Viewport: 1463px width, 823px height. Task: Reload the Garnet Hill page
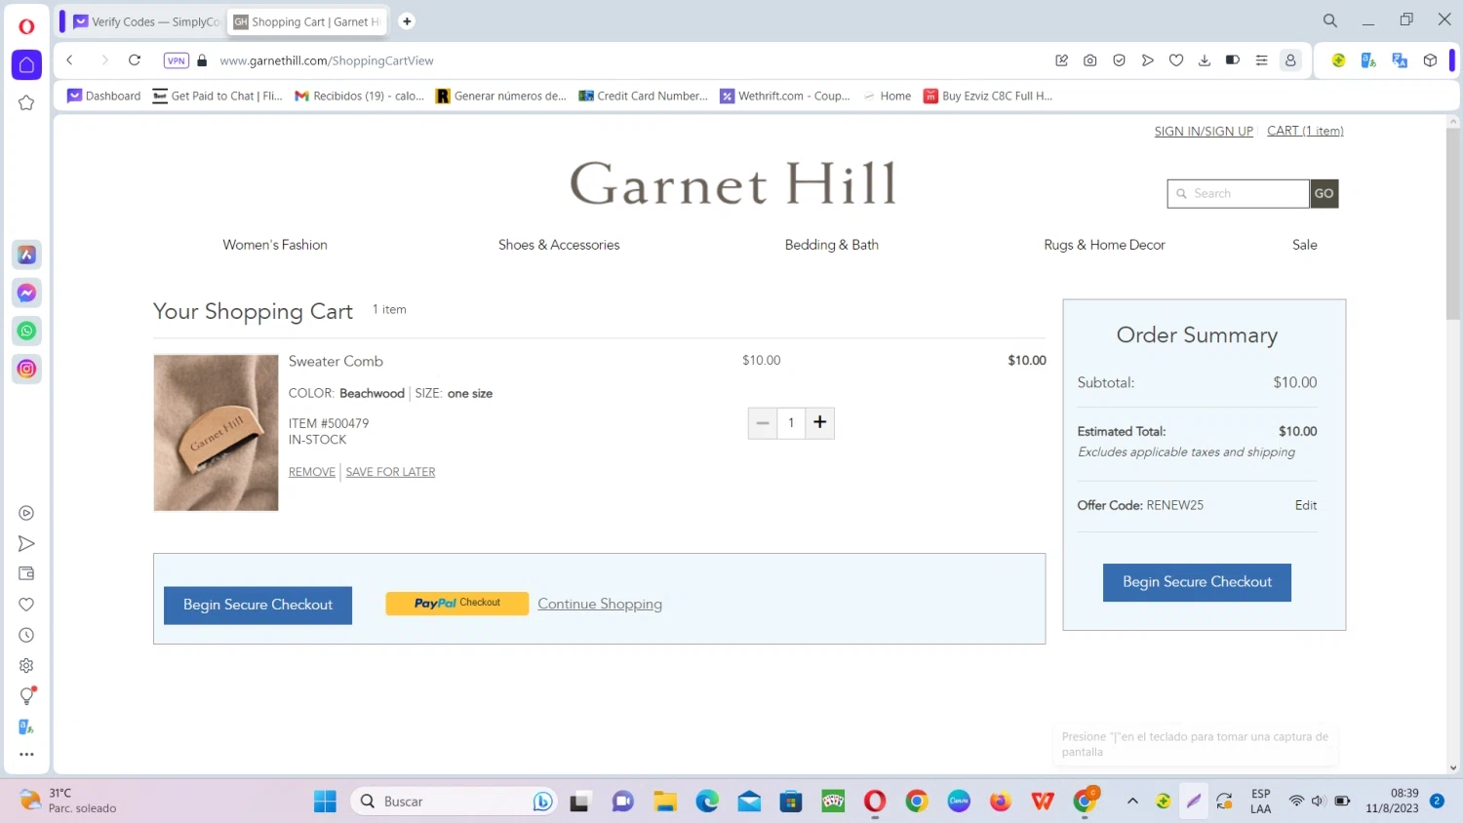click(x=135, y=60)
